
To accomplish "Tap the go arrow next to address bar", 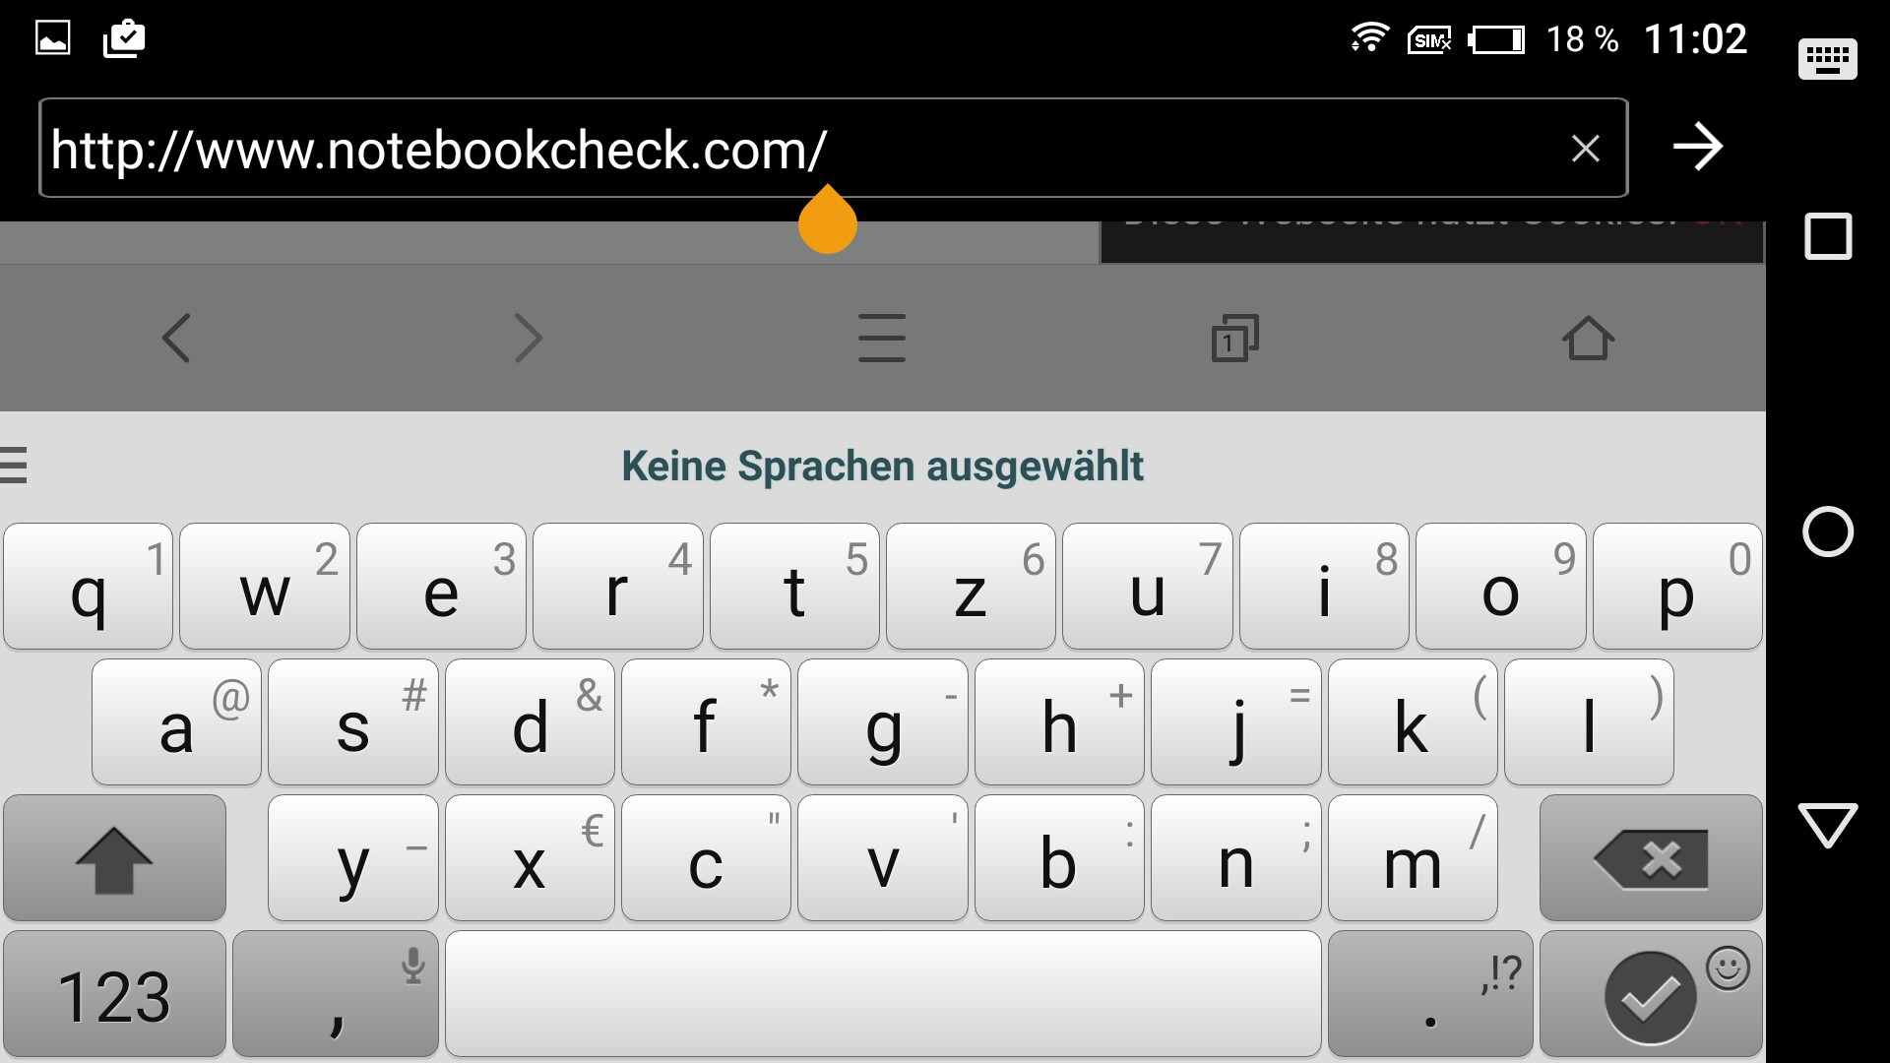I will pyautogui.click(x=1698, y=148).
